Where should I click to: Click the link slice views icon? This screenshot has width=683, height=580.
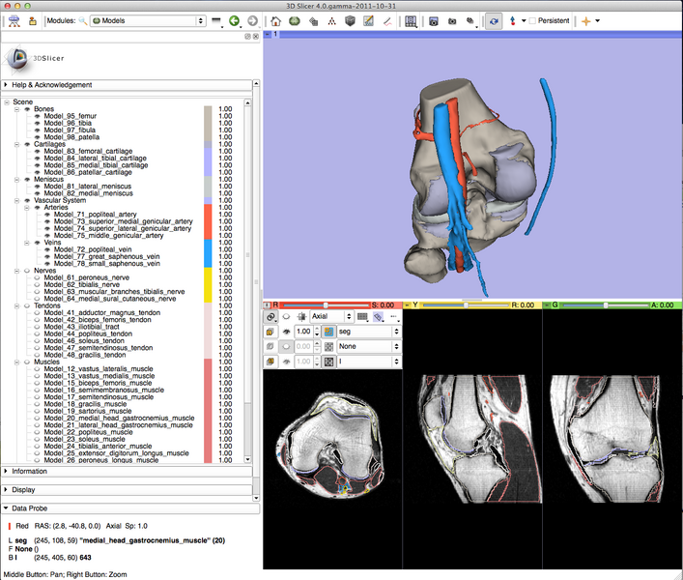click(x=271, y=316)
